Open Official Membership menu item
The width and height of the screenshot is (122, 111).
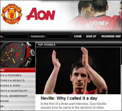point(18,96)
